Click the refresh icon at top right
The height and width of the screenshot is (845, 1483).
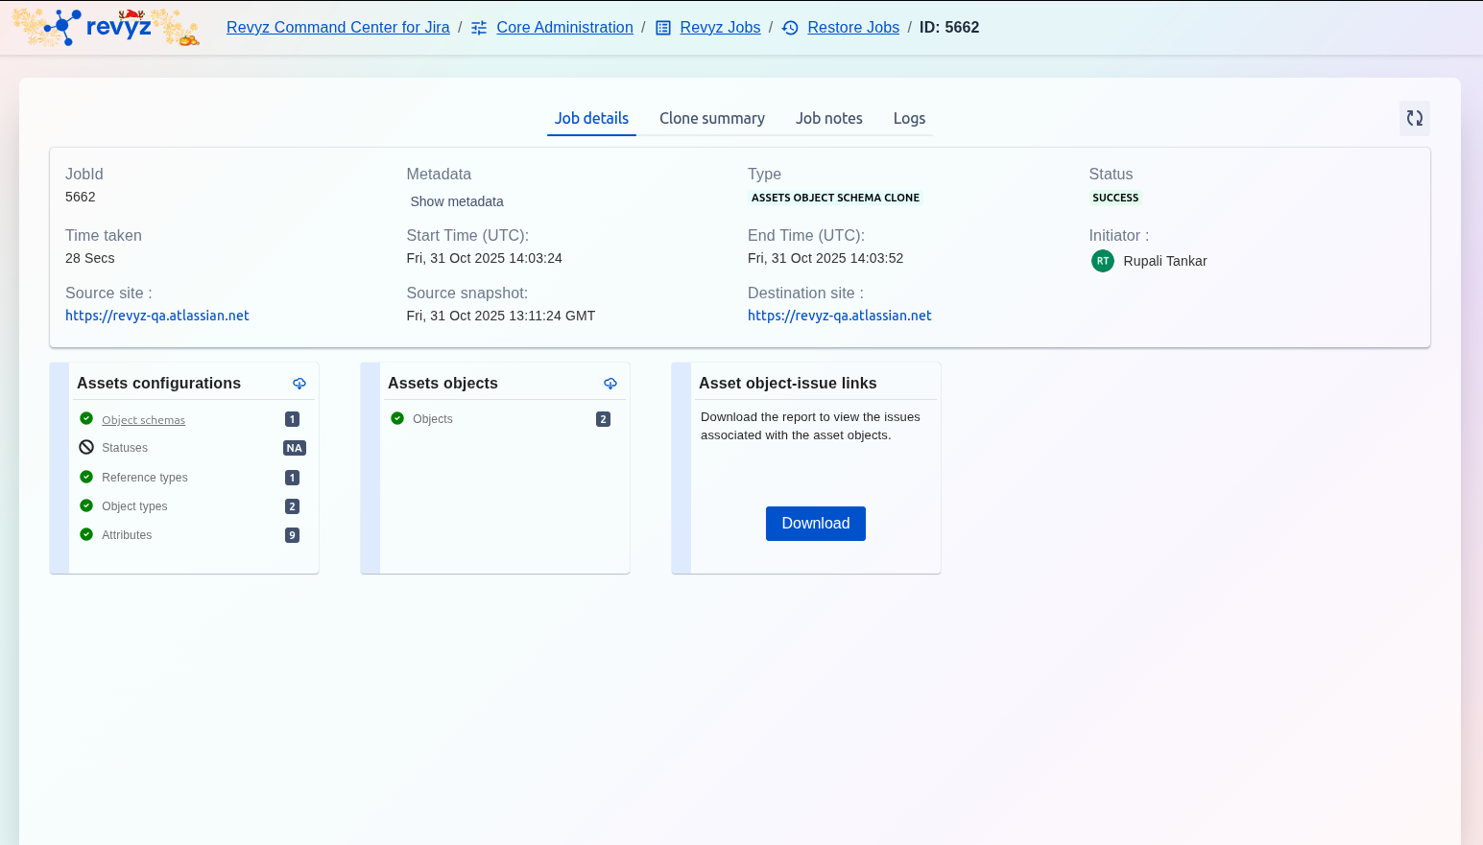click(x=1414, y=118)
